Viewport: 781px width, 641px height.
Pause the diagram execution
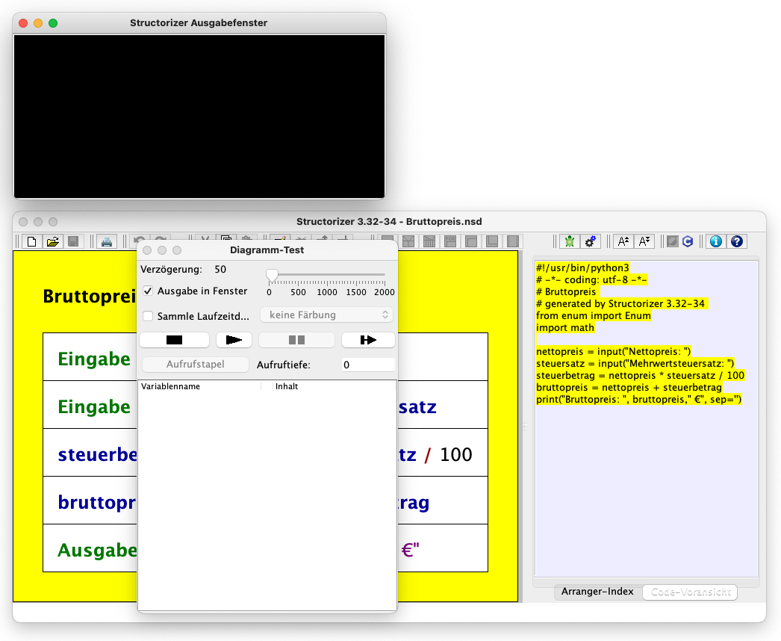click(x=297, y=340)
